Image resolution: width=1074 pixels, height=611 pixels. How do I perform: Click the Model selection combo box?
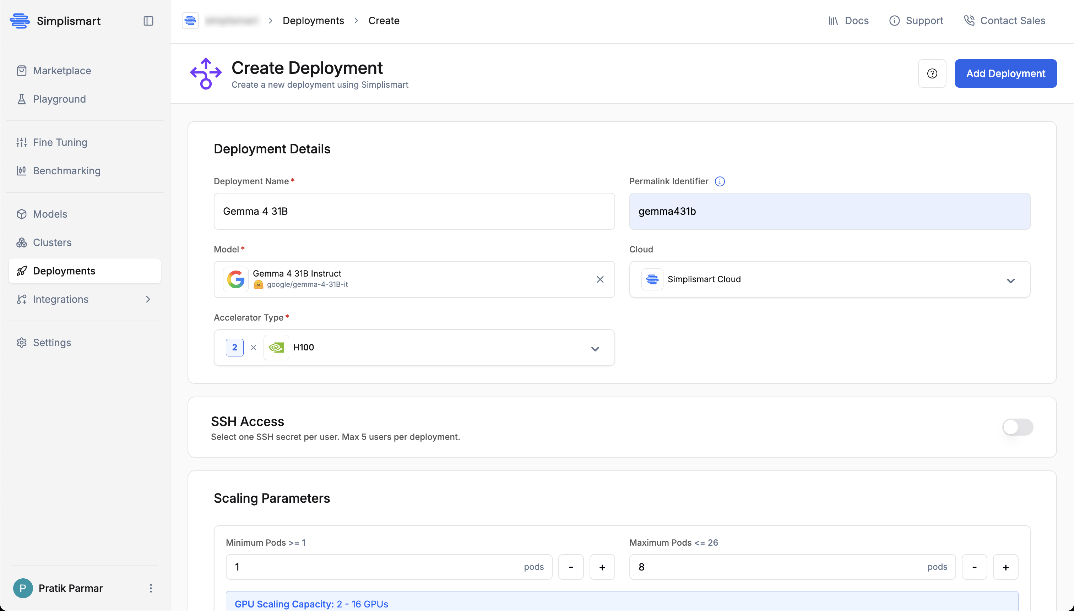[x=414, y=279]
